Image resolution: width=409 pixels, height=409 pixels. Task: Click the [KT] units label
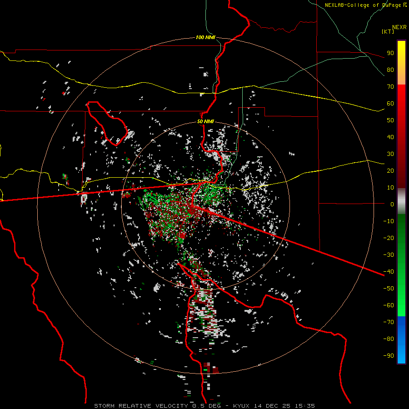(388, 31)
